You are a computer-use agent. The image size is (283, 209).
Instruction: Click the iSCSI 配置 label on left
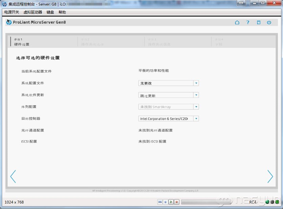tap(29, 141)
